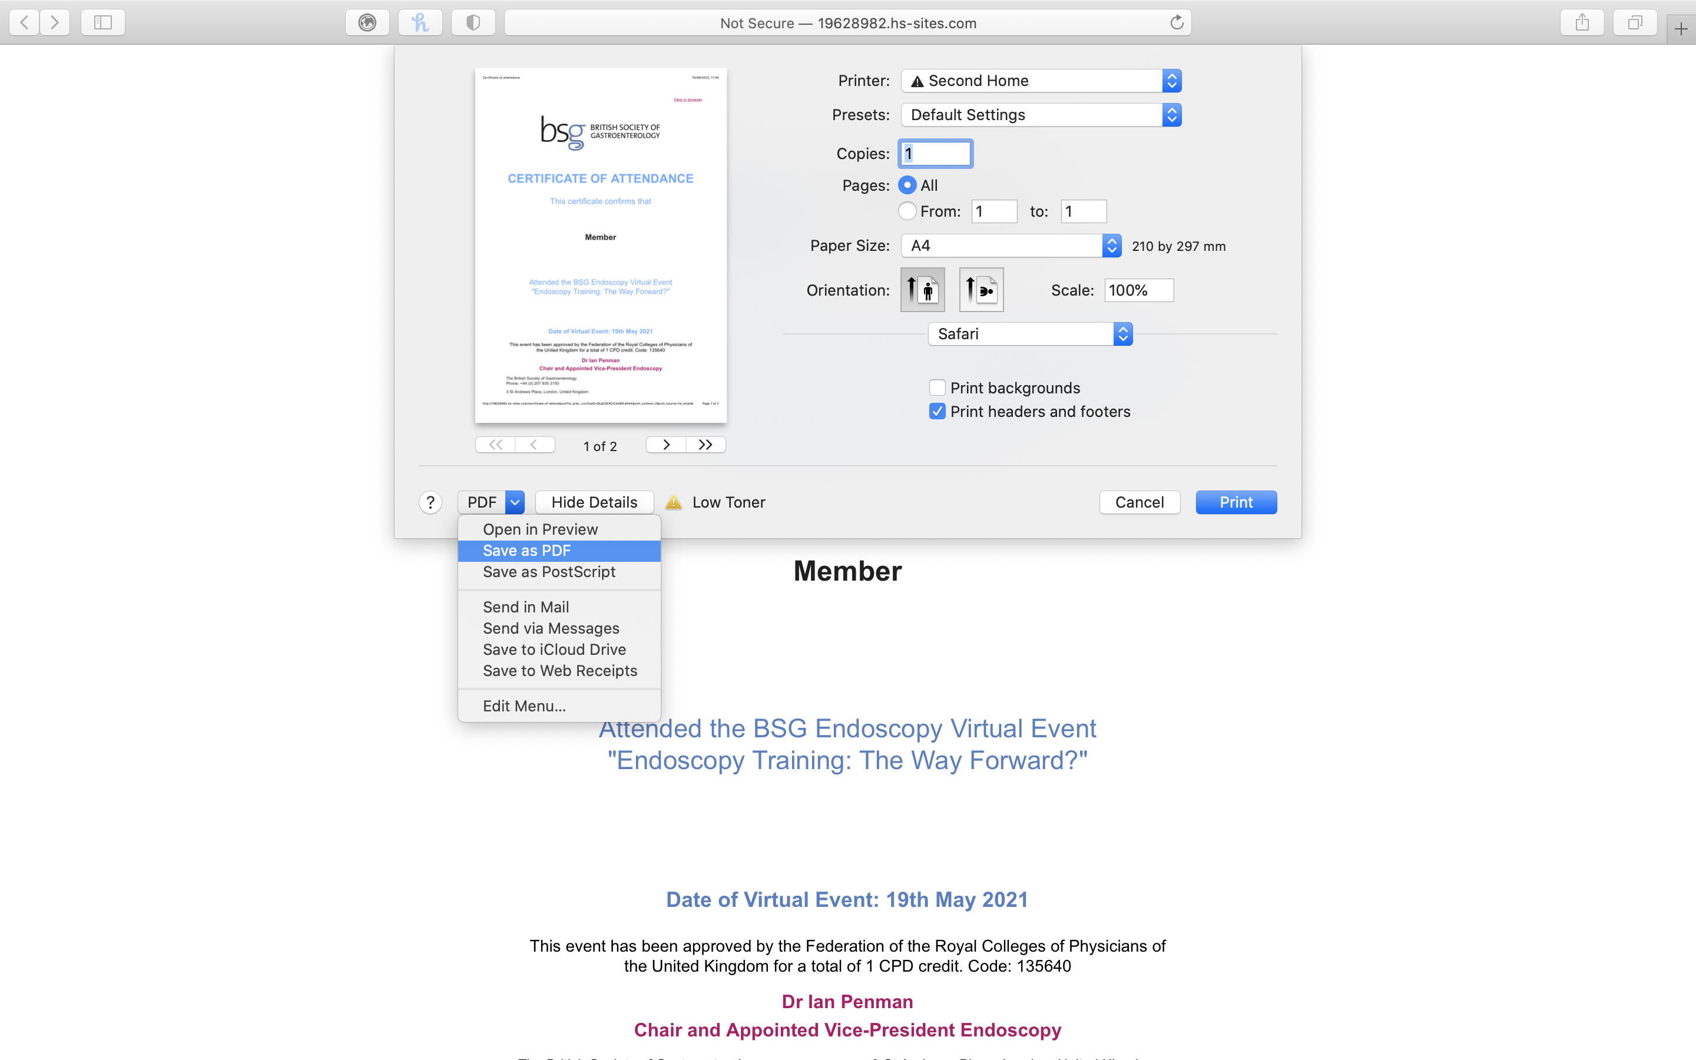Viewport: 1696px width, 1060px height.
Task: Select landscape orientation icon
Action: [981, 290]
